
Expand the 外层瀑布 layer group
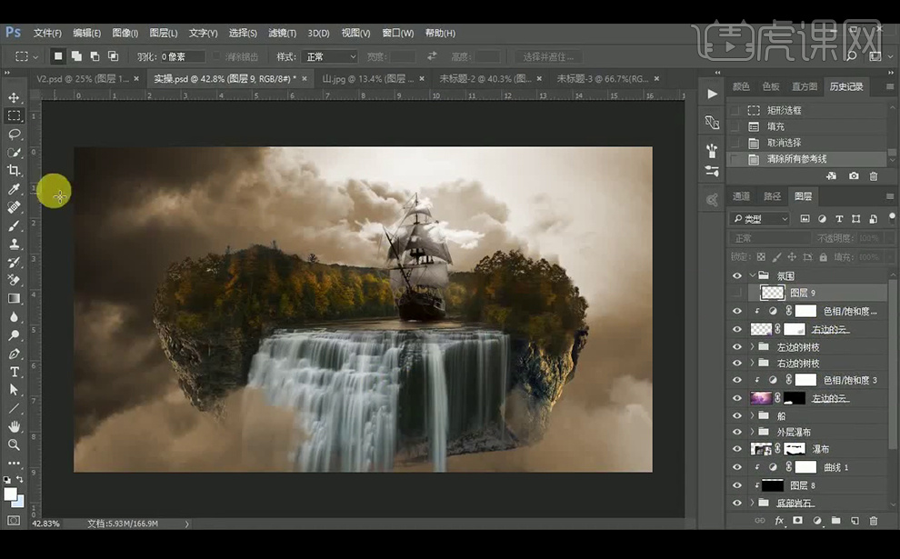[752, 432]
